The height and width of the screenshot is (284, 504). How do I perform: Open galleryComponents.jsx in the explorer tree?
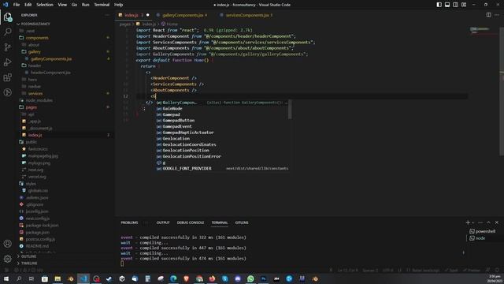[51, 59]
